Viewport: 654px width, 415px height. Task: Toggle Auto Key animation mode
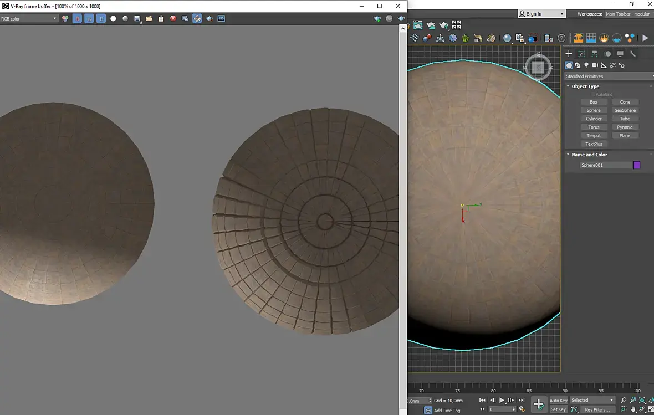(558, 401)
